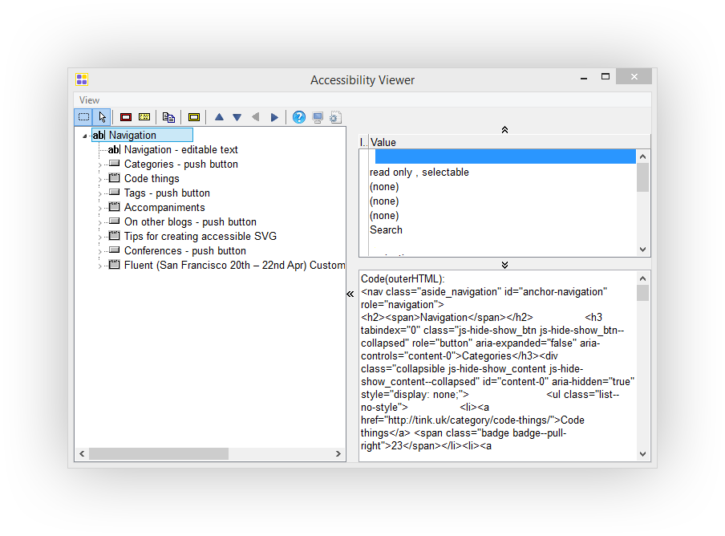Image resolution: width=725 pixels, height=536 pixels.
Task: Click the Value column header
Action: (x=509, y=143)
